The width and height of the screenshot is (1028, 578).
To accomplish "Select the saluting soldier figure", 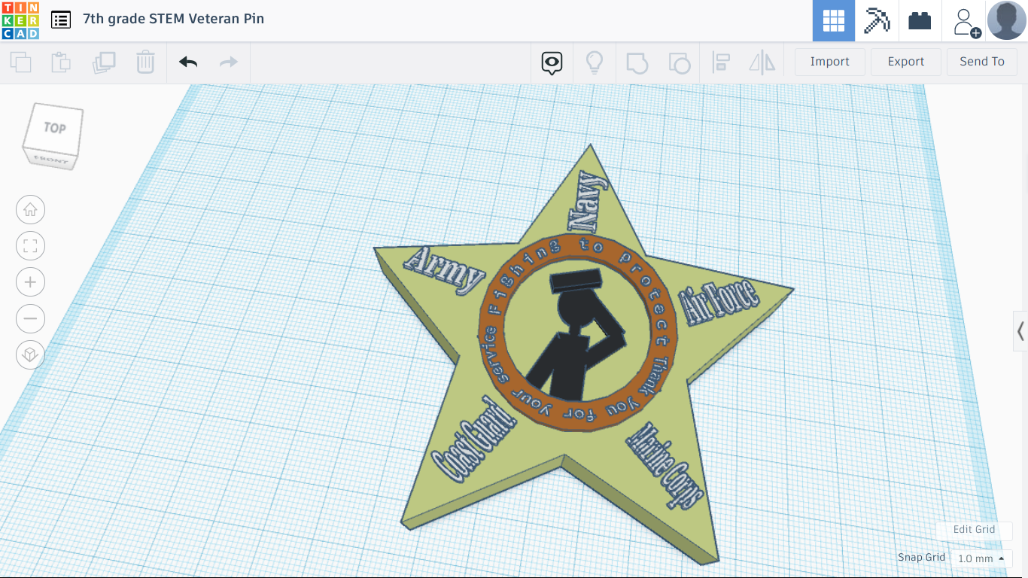I will click(x=575, y=335).
